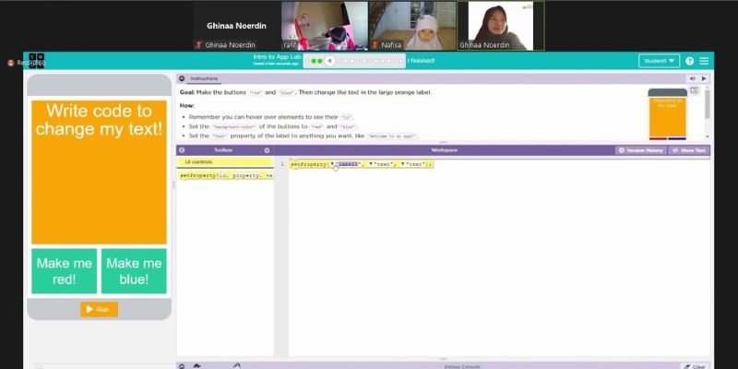Screen dimensions: 738x369
Task: Open the hamburger menu in header
Action: [704, 61]
